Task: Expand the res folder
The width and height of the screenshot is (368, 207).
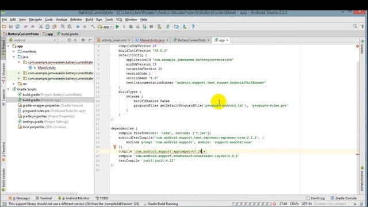Action: tap(14, 84)
